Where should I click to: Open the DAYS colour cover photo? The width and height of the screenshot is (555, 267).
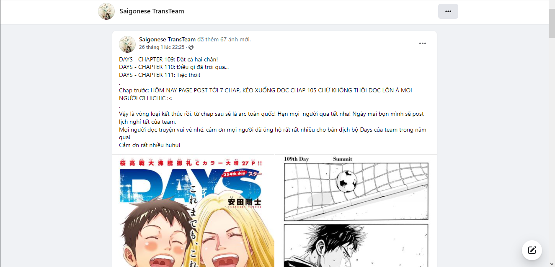197,211
